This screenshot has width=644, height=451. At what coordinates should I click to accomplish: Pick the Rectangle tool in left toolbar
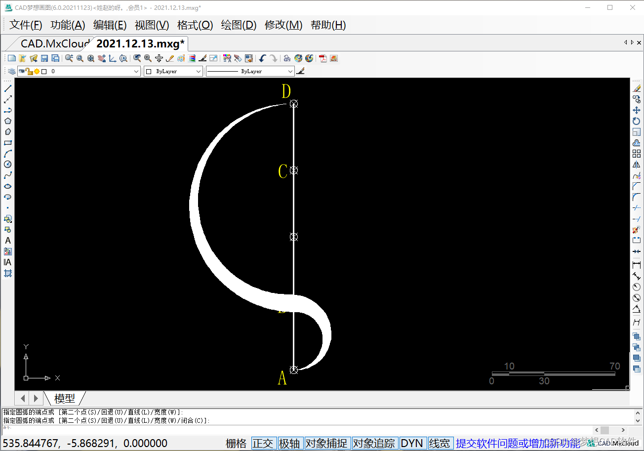(x=8, y=143)
